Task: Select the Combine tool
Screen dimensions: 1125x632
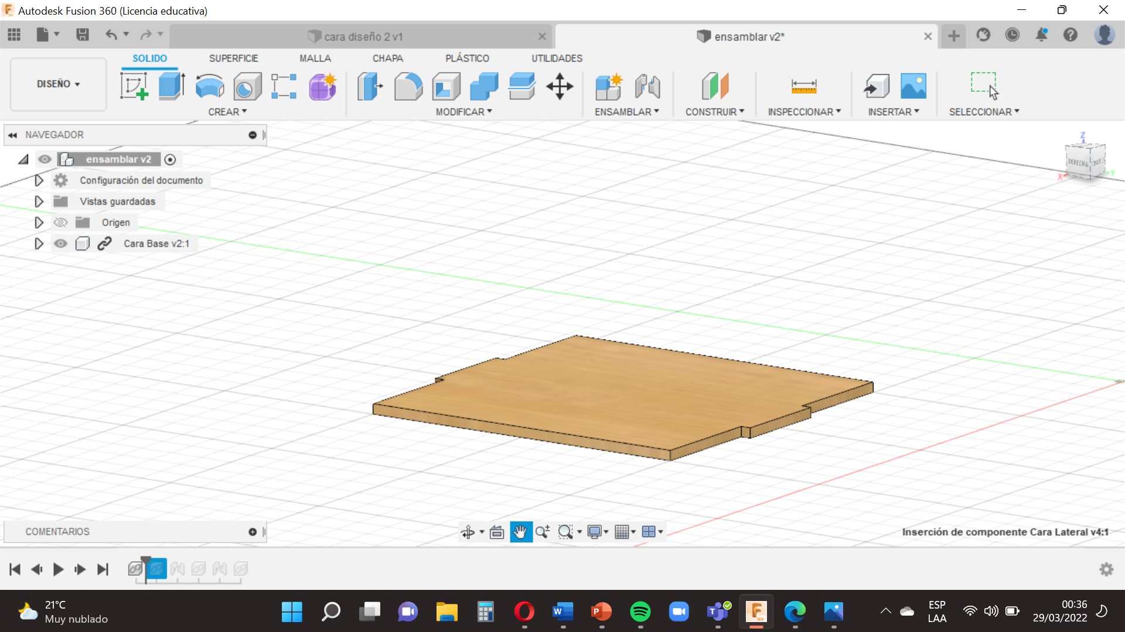Action: coord(484,86)
